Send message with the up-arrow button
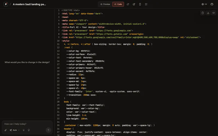Image resolution: width=218 pixels, height=136 pixels. click(x=49, y=130)
